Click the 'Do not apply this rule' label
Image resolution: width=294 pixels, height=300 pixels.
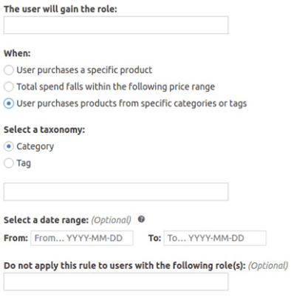click(125, 265)
